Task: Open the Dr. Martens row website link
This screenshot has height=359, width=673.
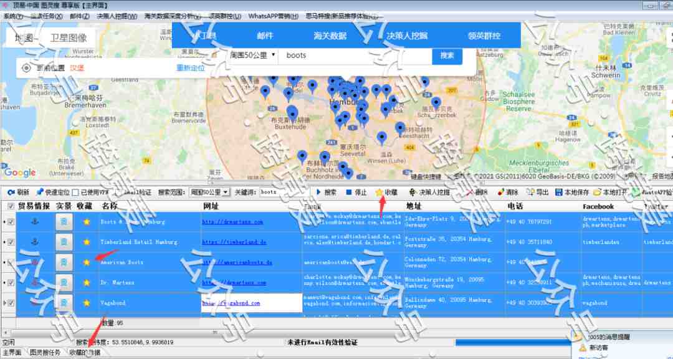Action: pos(234,282)
